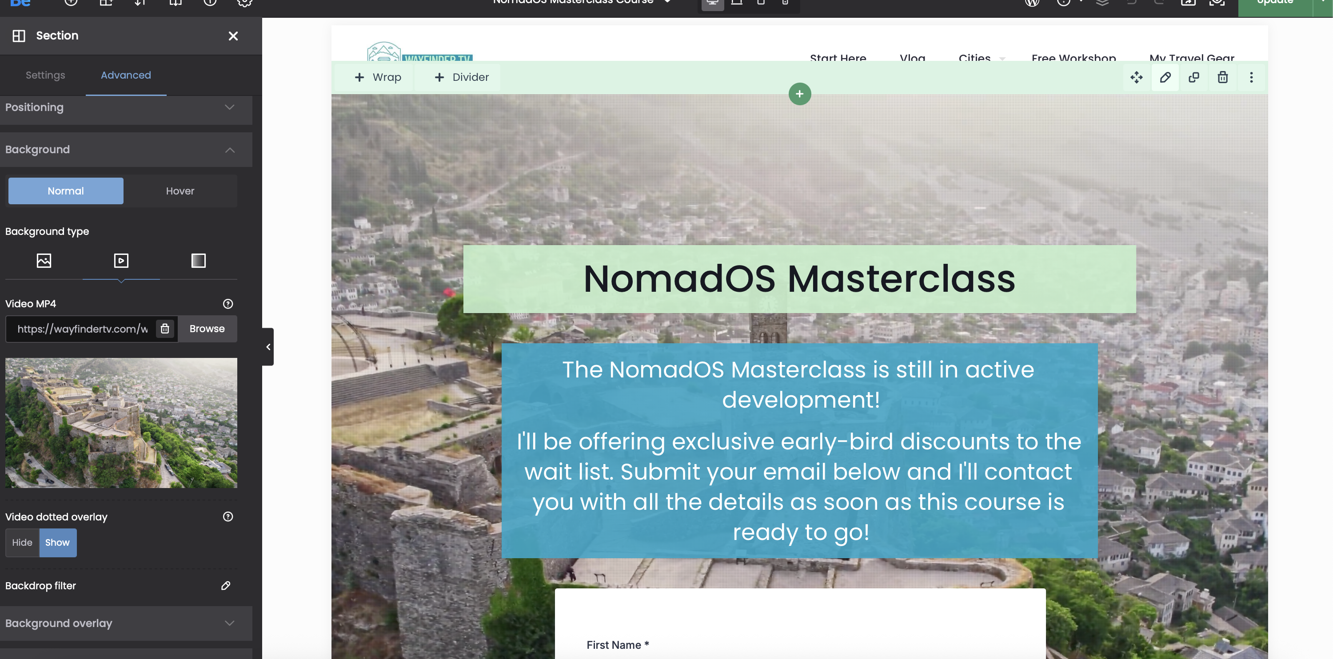
Task: Collapse the Background section
Action: 126,150
